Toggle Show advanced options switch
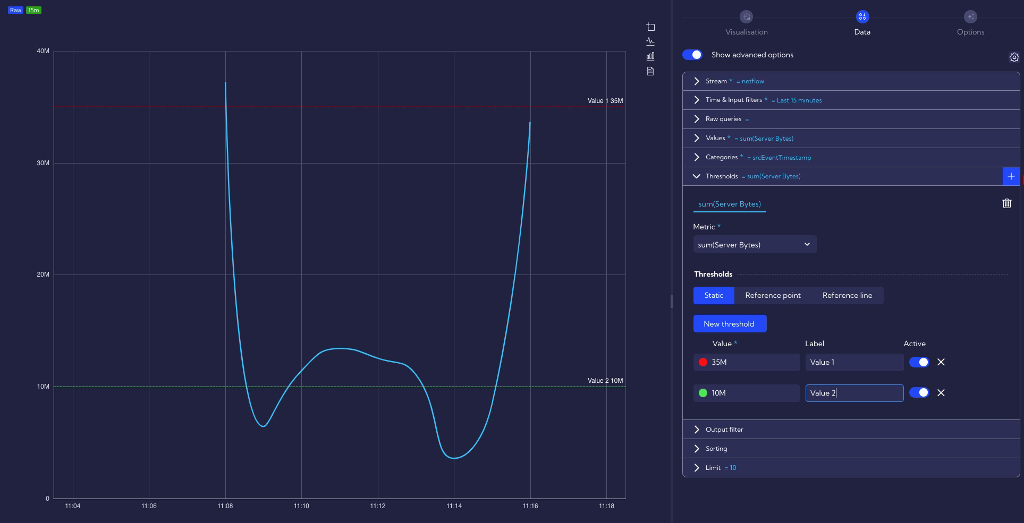The image size is (1024, 523). [692, 55]
